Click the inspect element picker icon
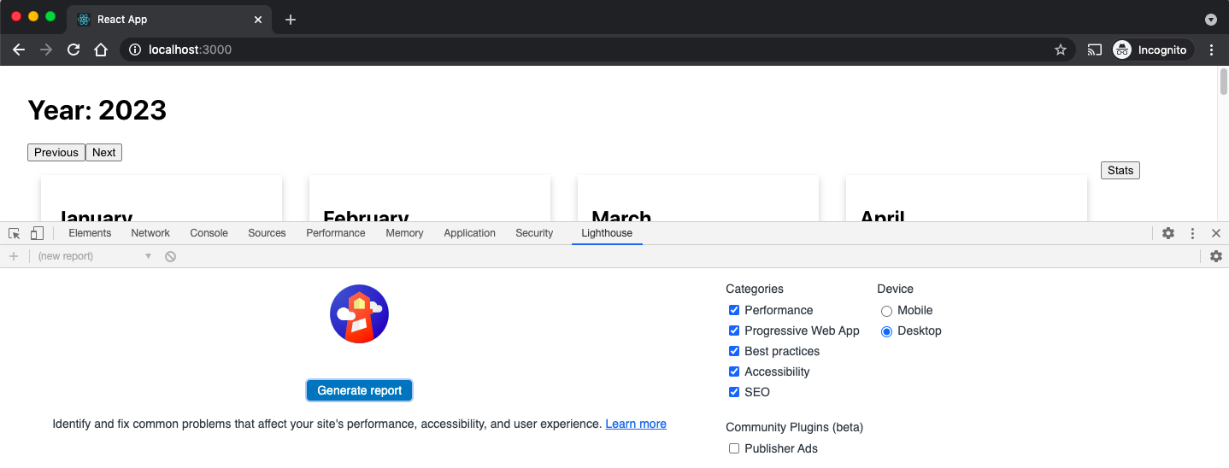Screen dimensions: 1229x468 [15, 233]
